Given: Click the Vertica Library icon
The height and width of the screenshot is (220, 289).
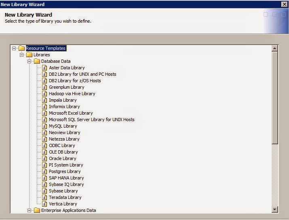Looking at the screenshot, I should pyautogui.click(x=44, y=203).
